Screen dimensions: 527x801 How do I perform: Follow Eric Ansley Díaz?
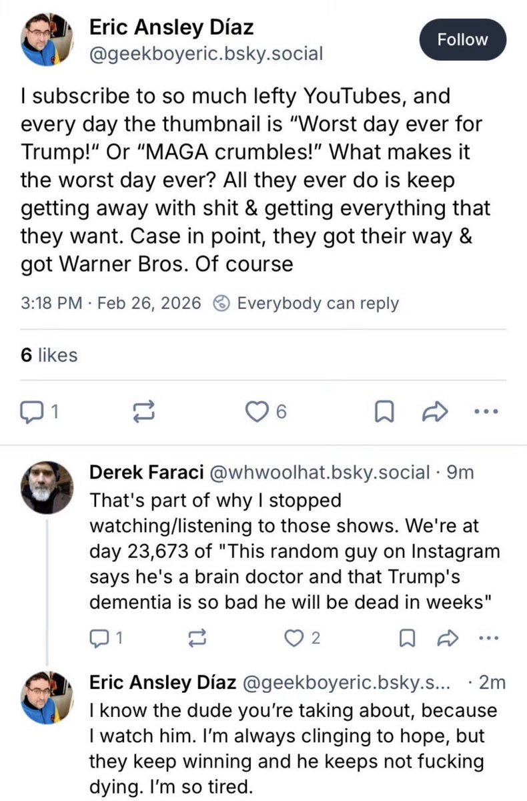point(462,39)
